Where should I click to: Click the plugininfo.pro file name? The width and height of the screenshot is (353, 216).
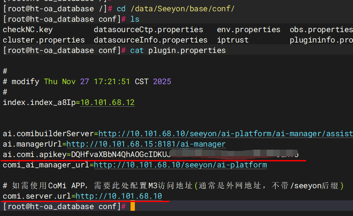pyautogui.click(x=321, y=40)
